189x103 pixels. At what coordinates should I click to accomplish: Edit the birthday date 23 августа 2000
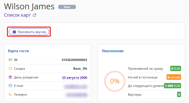[74, 78]
